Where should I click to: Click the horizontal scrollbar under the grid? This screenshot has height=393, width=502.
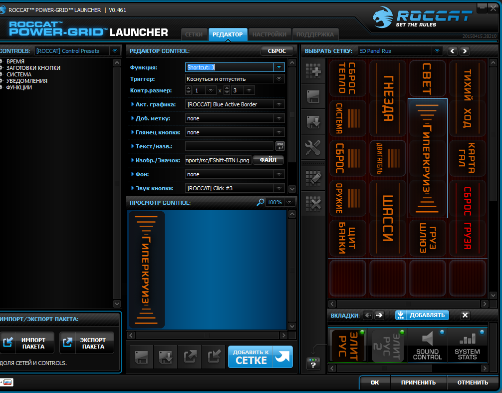click(408, 304)
